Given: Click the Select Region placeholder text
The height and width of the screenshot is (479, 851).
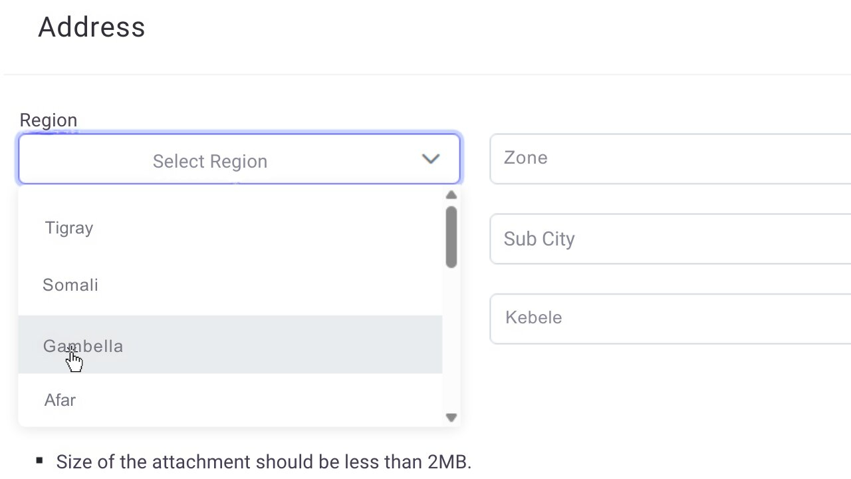Looking at the screenshot, I should pos(210,161).
